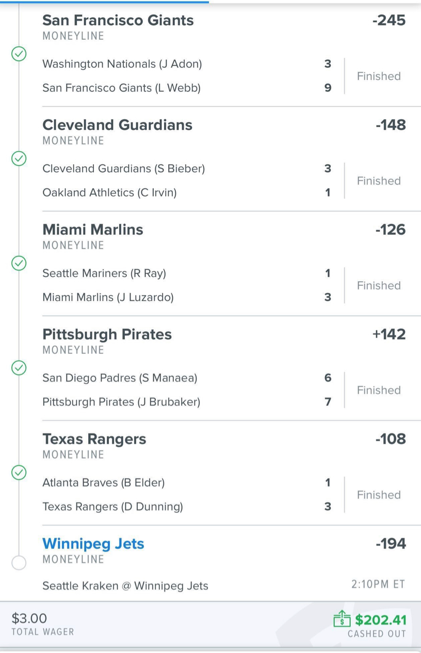The height and width of the screenshot is (653, 421).
Task: Click the 2:10PM ET game start time
Action: pyautogui.click(x=378, y=584)
